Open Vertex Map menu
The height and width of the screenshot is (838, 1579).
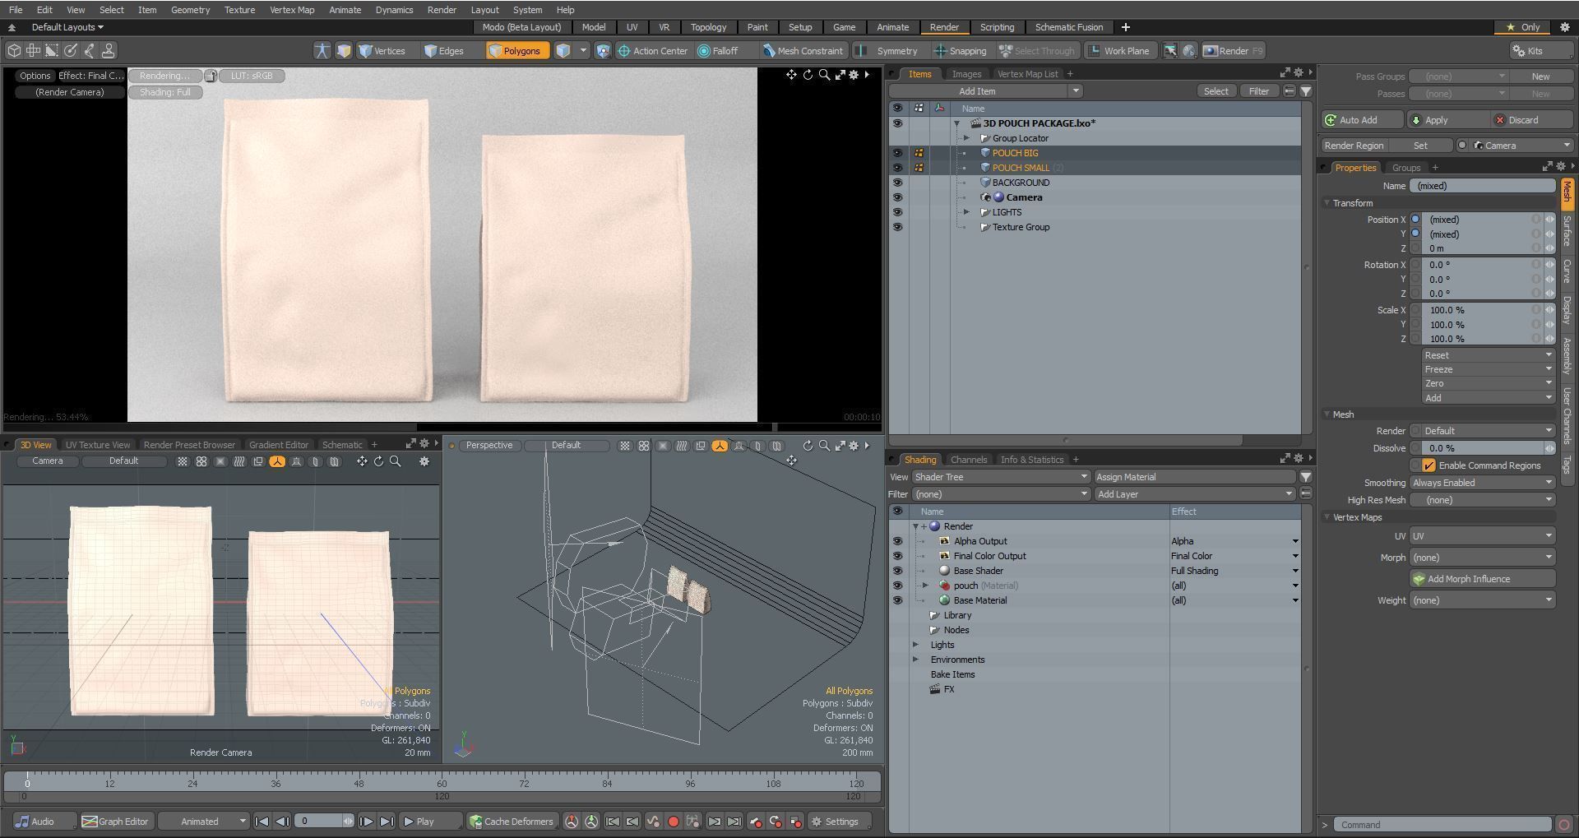pos(292,10)
